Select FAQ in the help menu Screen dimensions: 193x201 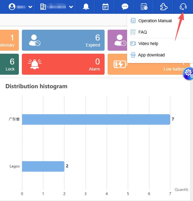[x=143, y=32]
